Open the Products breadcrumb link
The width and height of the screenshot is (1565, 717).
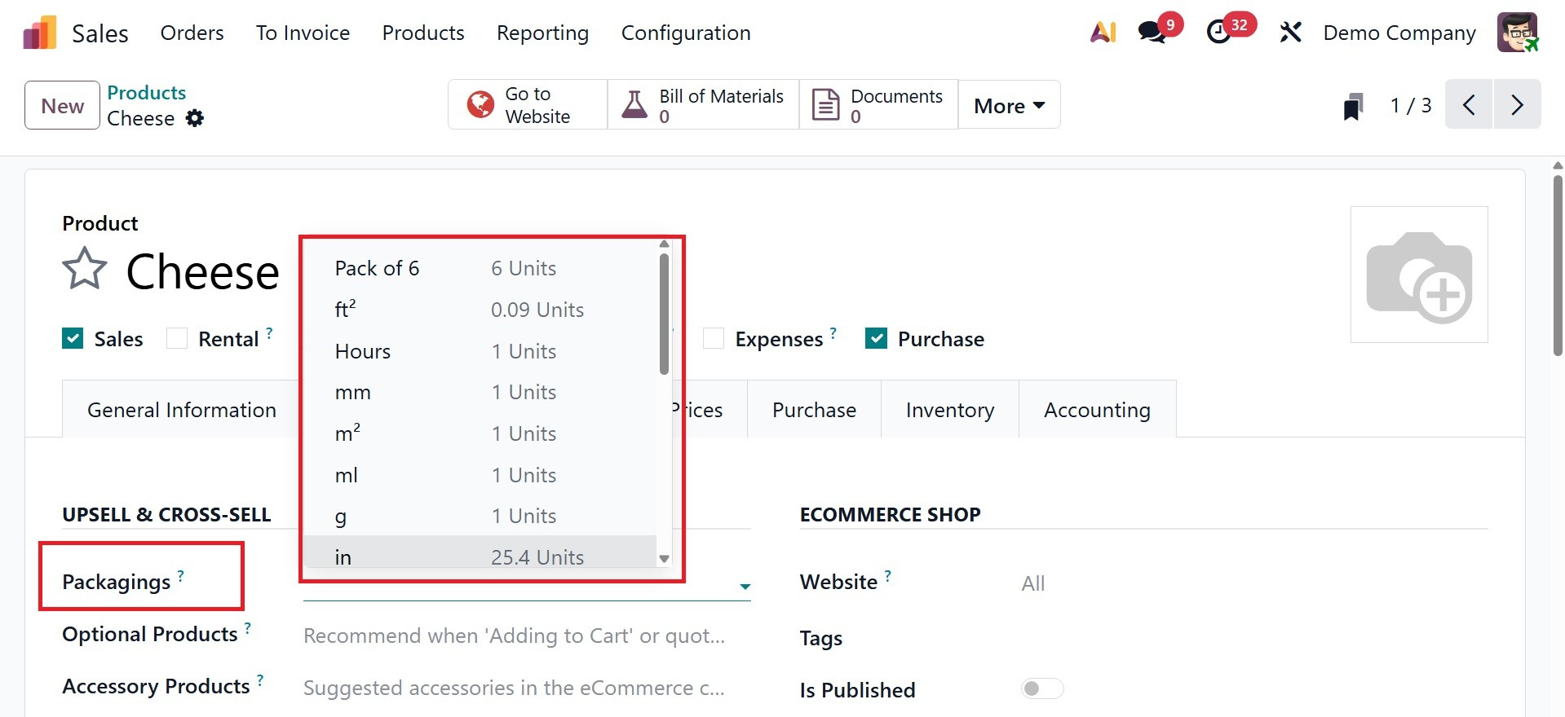(x=147, y=92)
